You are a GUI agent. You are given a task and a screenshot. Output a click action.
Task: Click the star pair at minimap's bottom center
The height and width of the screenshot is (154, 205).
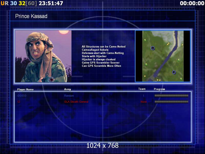tap(159, 80)
